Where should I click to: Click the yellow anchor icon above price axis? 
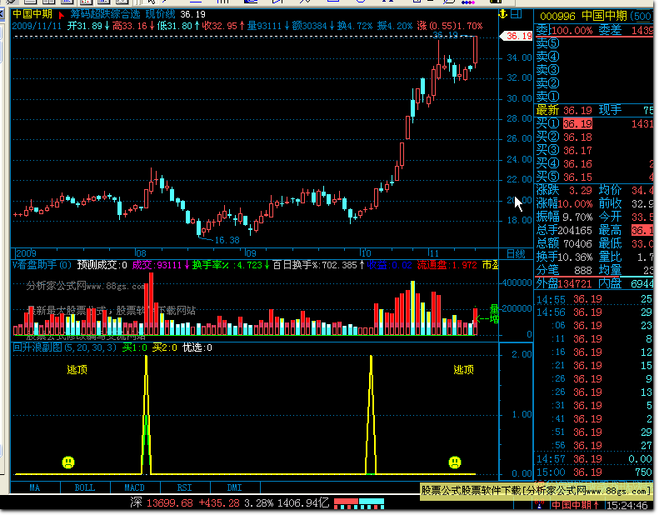[502, 14]
